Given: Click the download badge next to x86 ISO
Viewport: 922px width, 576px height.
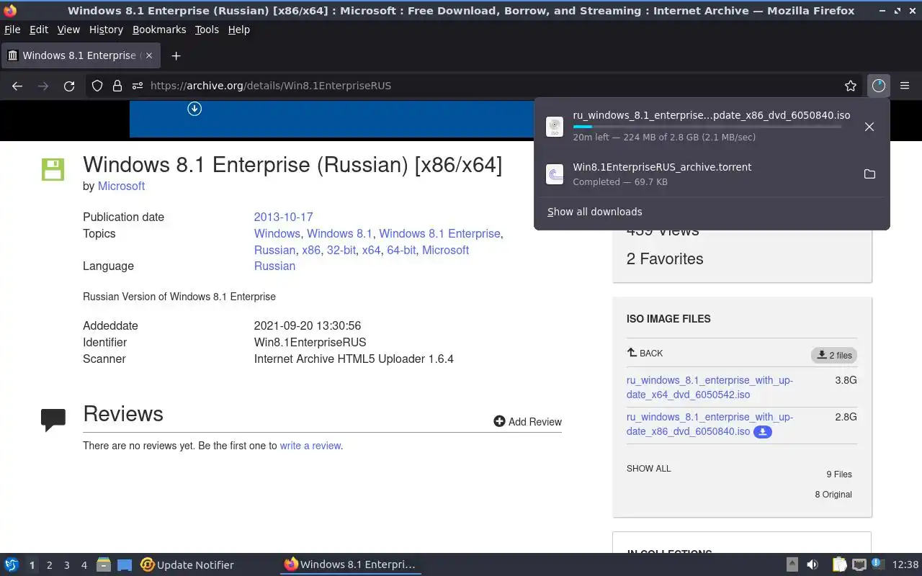Looking at the screenshot, I should [763, 432].
